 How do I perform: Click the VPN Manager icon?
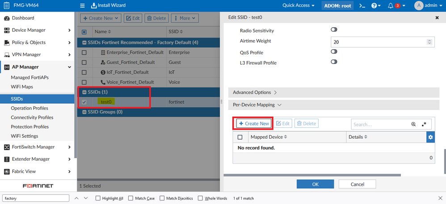tap(7, 55)
